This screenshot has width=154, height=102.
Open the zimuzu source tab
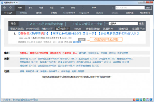point(114,13)
